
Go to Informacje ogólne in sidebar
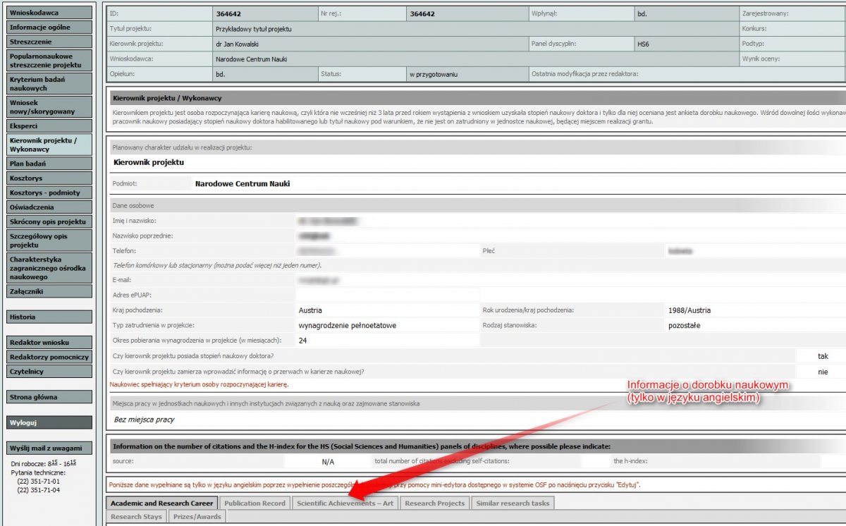click(49, 27)
